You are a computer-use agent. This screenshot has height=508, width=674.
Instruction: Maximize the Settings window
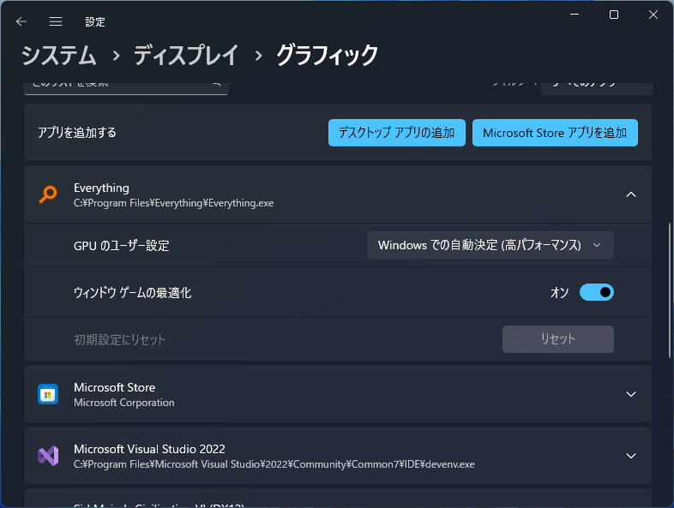click(x=614, y=15)
